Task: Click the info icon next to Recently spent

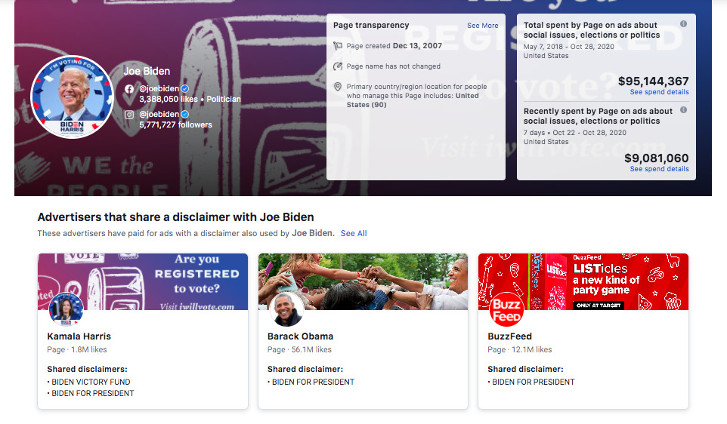Action: click(683, 110)
